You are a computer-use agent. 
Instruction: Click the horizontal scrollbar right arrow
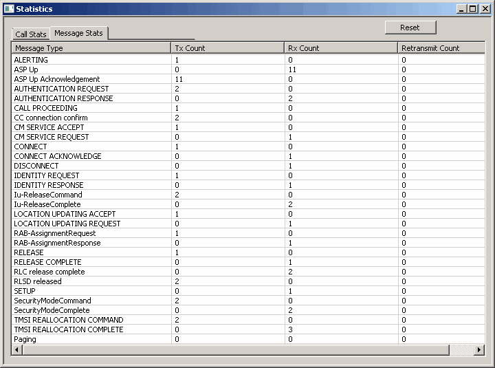479,350
